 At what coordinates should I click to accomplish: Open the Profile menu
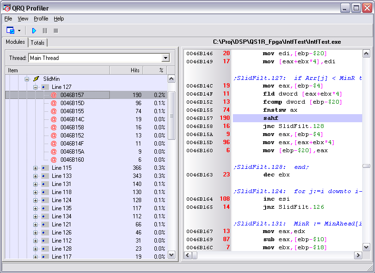[x=41, y=19]
